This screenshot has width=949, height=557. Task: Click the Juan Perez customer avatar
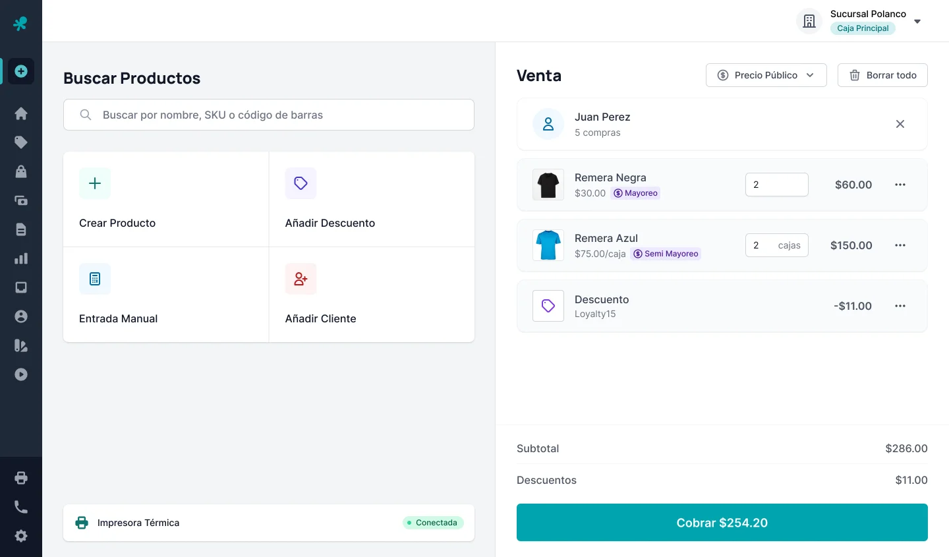(x=548, y=124)
